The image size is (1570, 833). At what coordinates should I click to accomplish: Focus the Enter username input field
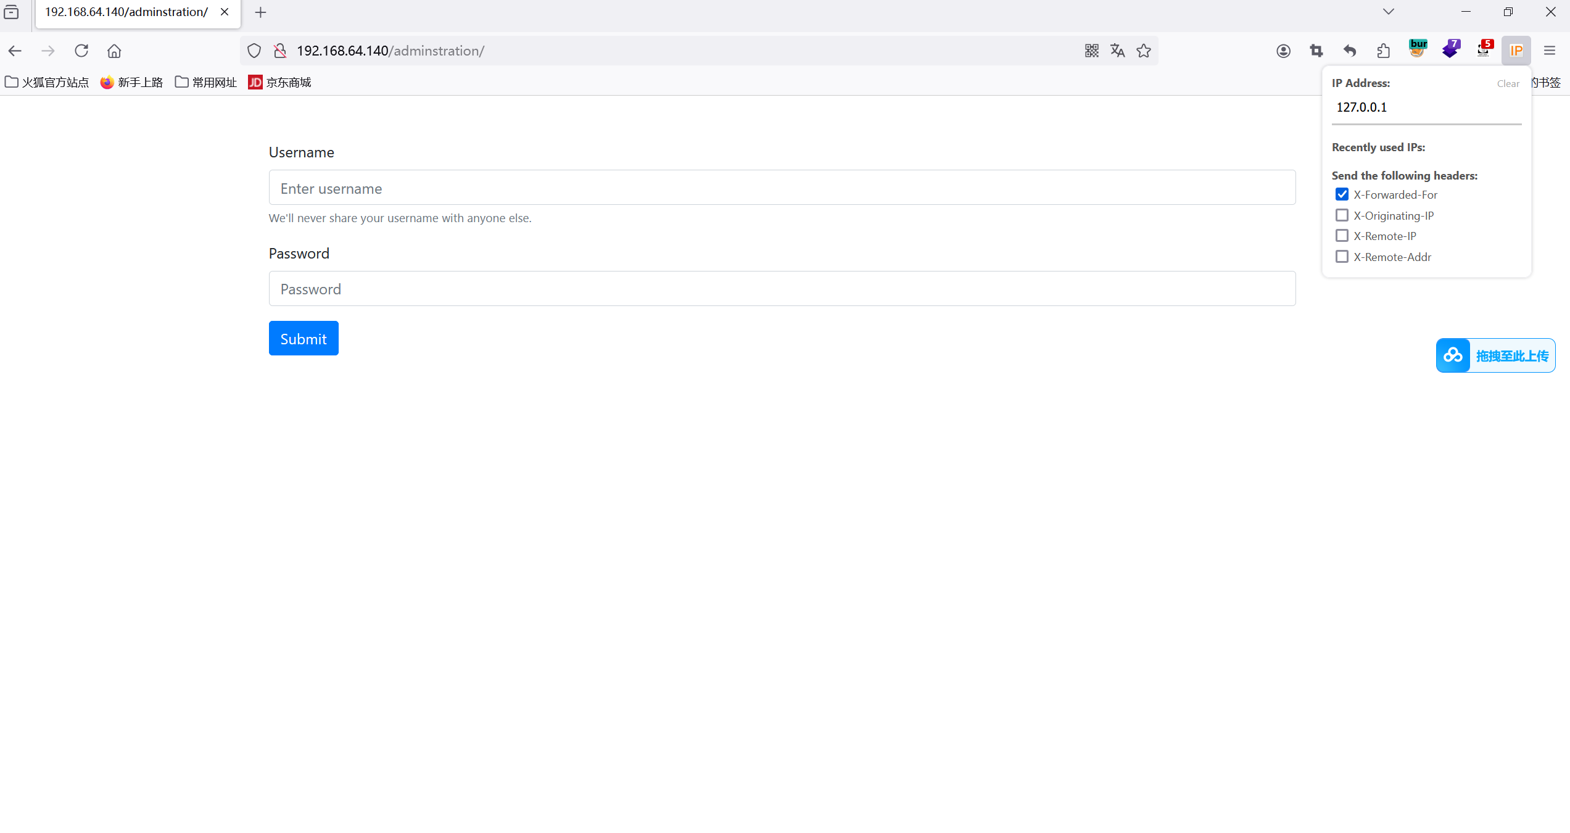(x=782, y=188)
